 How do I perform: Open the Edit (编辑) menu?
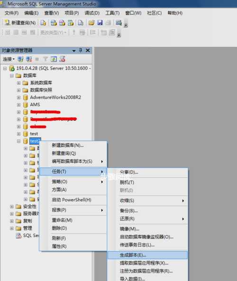tap(31, 13)
